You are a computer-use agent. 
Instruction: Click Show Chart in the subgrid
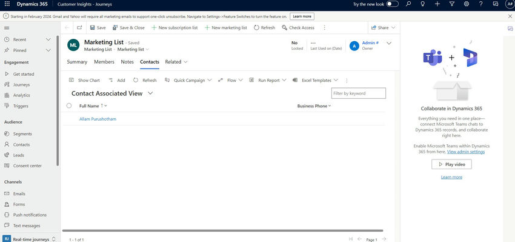tap(84, 80)
